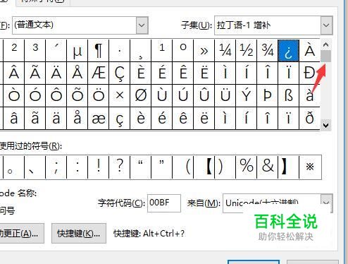
Task: Select the Þ thorn character
Action: 268,95
